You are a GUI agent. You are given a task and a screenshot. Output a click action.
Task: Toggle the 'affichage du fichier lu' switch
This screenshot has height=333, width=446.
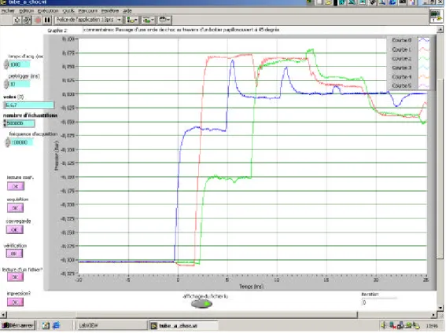click(201, 304)
